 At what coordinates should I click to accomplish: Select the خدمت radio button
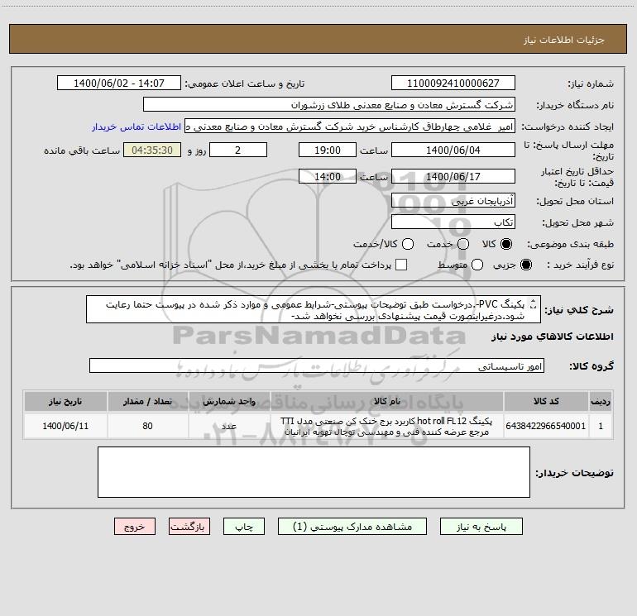(463, 244)
